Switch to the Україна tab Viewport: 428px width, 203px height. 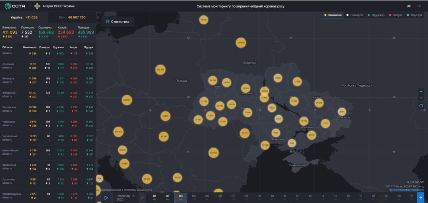tap(24, 17)
